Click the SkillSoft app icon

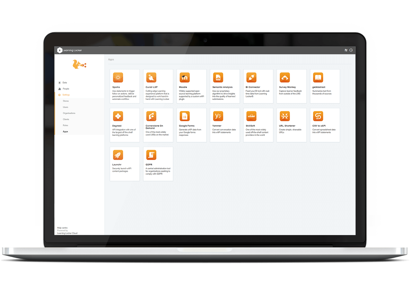pos(251,116)
